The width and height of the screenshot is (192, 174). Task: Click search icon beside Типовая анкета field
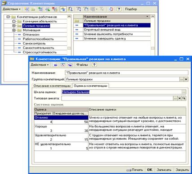tap(184, 98)
